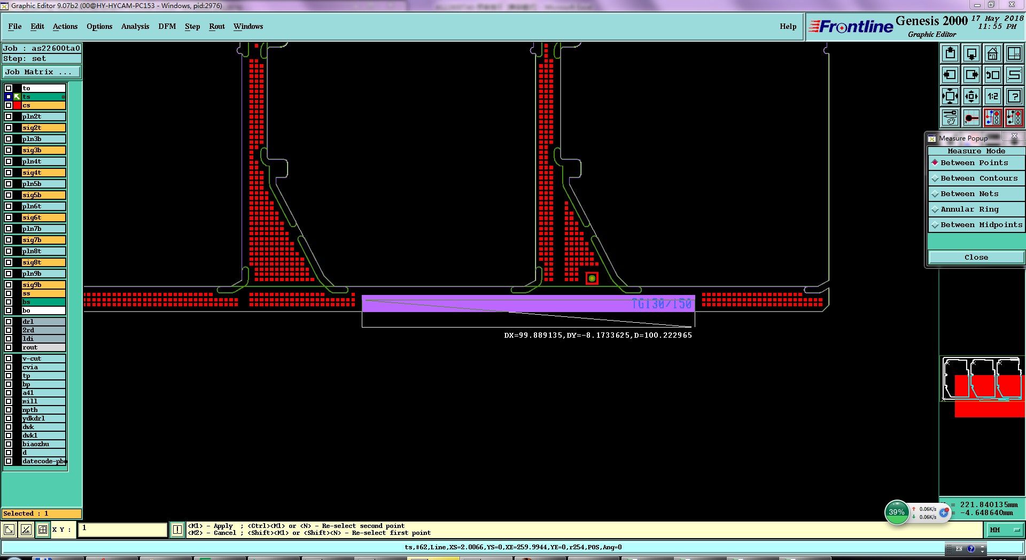This screenshot has width=1026, height=560.
Task: Click the pan up view icon
Action: (950, 53)
